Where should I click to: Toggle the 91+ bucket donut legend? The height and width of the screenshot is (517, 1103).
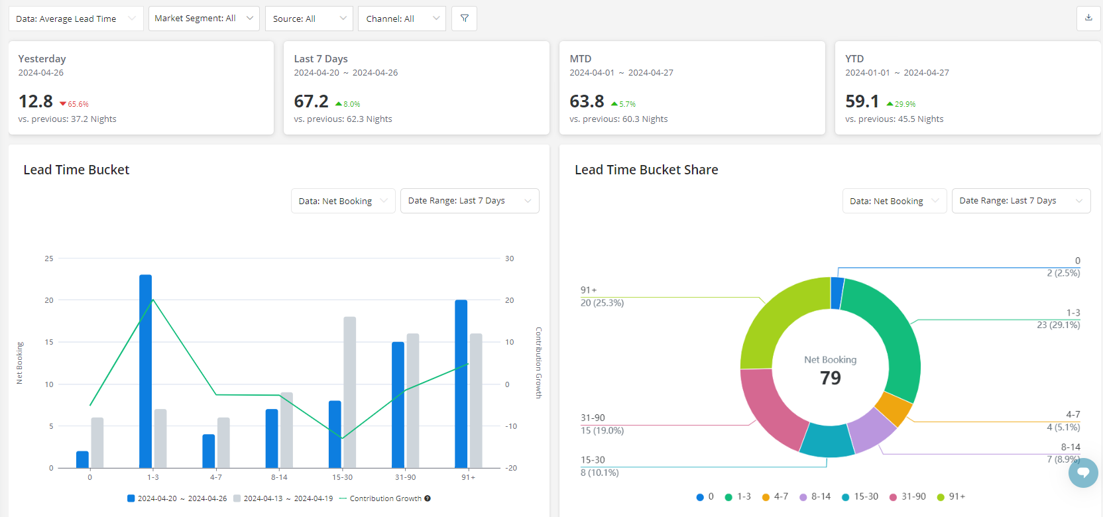tap(951, 496)
